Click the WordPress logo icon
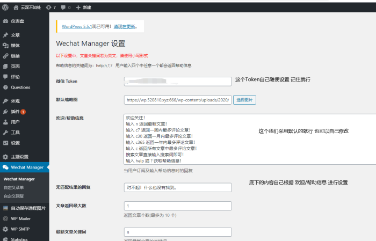376x241 pixels. [x=6, y=8]
